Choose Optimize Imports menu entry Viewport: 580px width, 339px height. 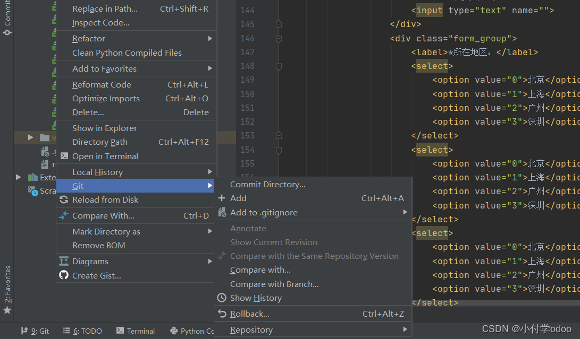137,99
